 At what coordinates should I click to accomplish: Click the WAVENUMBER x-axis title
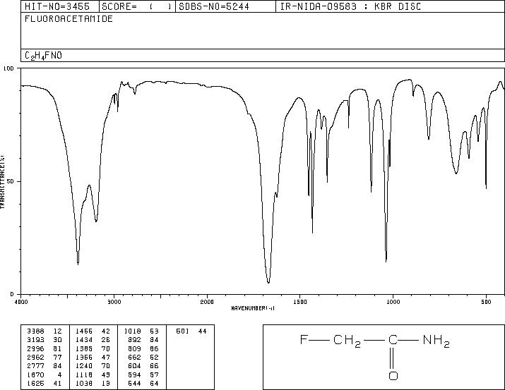[253, 308]
